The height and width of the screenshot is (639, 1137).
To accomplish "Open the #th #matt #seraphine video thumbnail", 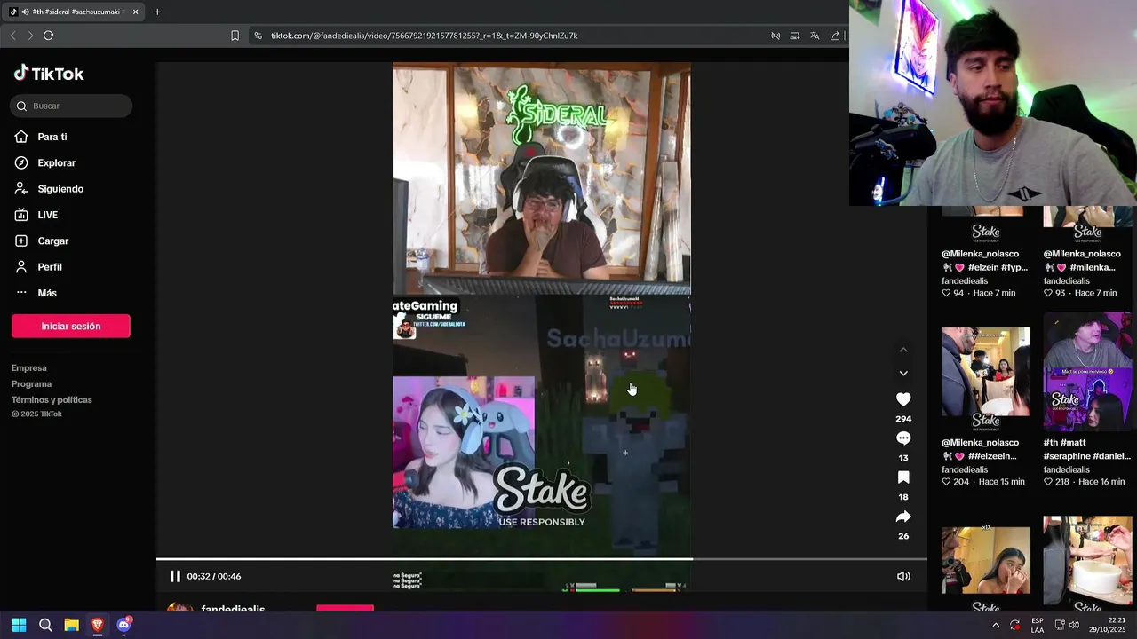I will click(1087, 372).
